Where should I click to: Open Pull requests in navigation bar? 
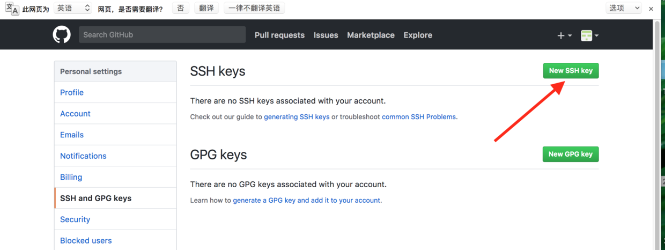click(279, 35)
